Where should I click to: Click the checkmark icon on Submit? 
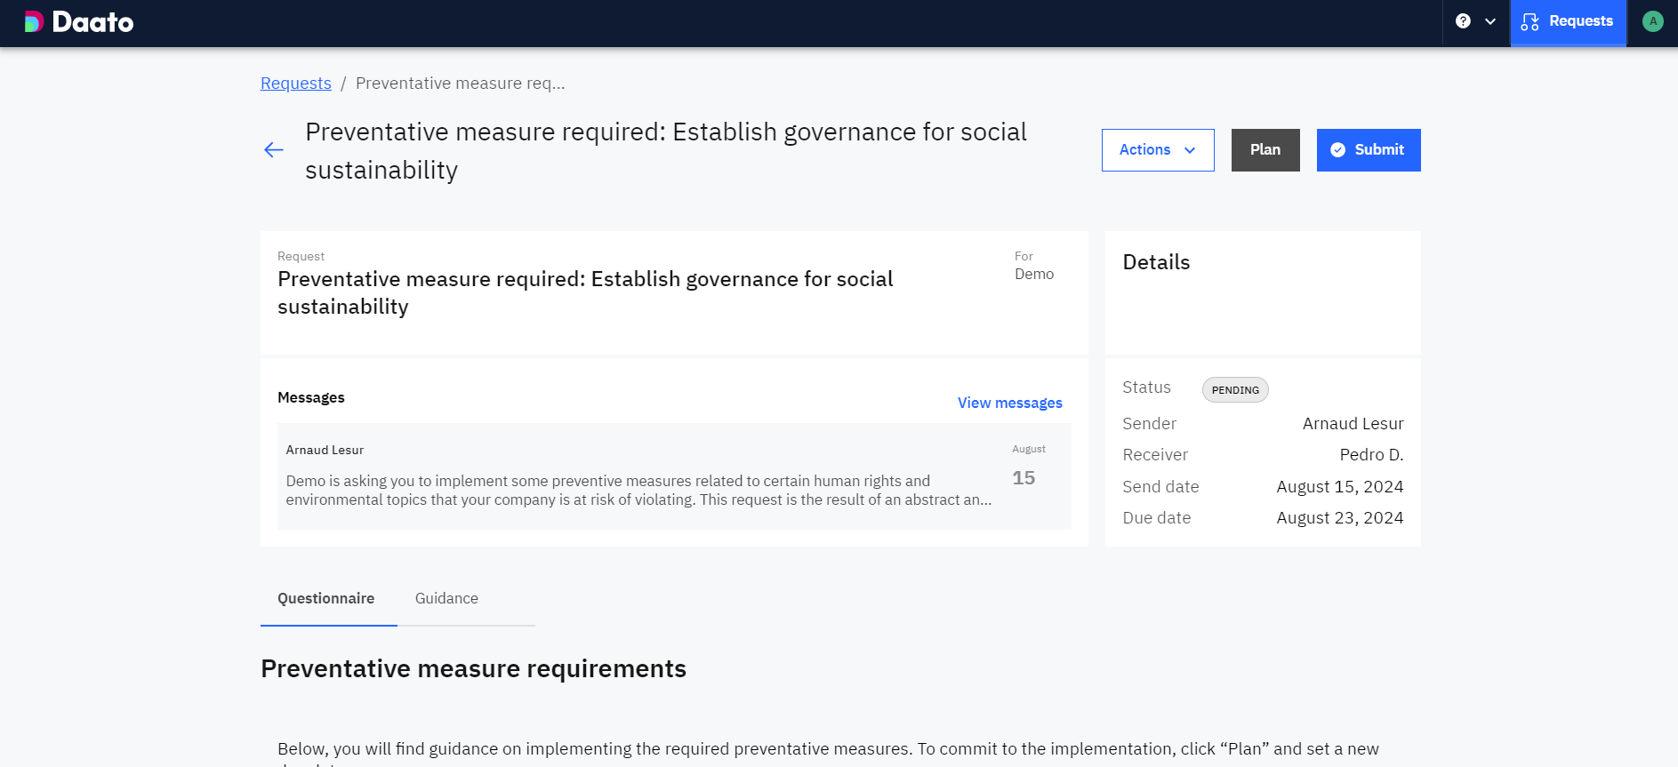pyautogui.click(x=1337, y=150)
